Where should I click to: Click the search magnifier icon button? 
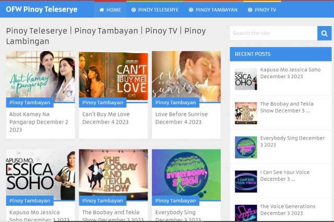click(x=324, y=33)
